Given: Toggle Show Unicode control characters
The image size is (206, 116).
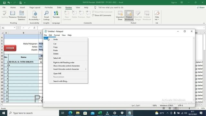Looking at the screenshot, I should 68,66.
